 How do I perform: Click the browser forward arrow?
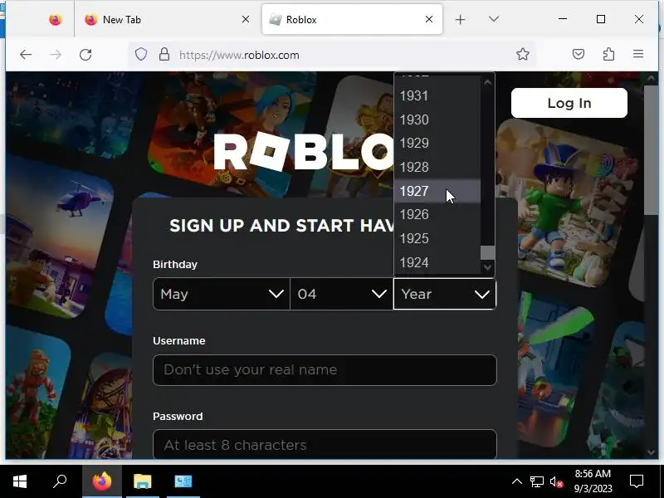click(x=56, y=55)
